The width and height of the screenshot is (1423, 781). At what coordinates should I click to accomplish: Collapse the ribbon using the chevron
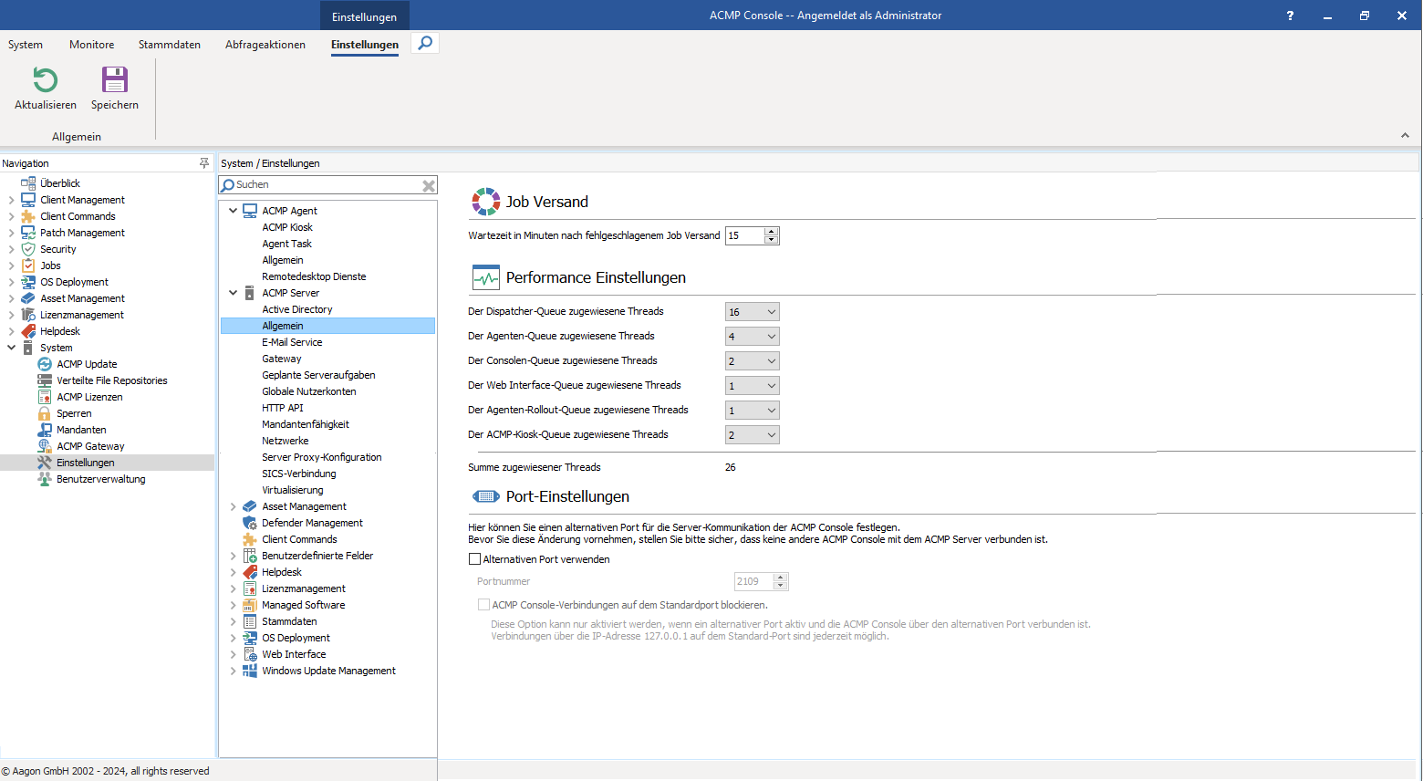1403,134
